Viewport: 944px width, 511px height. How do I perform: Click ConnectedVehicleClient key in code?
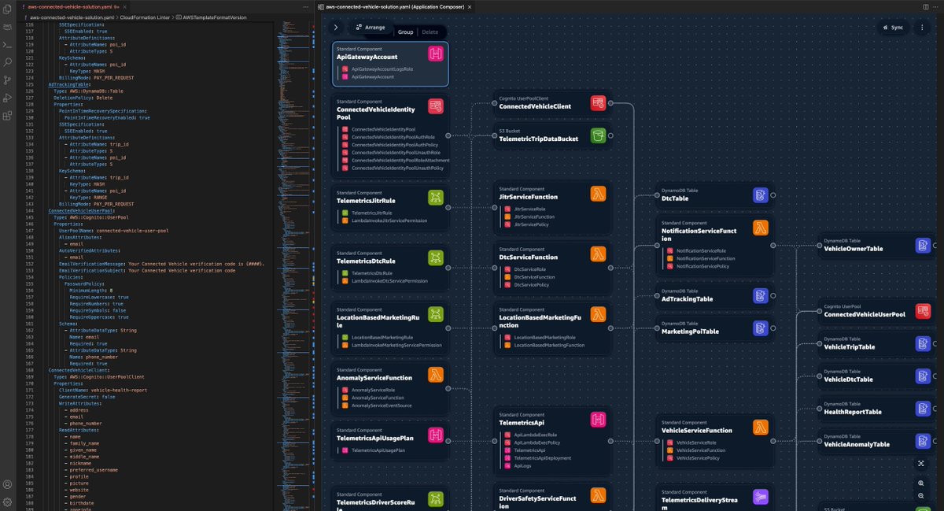(x=79, y=370)
